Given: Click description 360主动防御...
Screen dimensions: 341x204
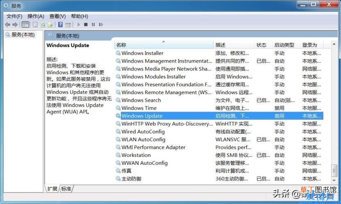Looking at the screenshot, I should coord(232,179).
